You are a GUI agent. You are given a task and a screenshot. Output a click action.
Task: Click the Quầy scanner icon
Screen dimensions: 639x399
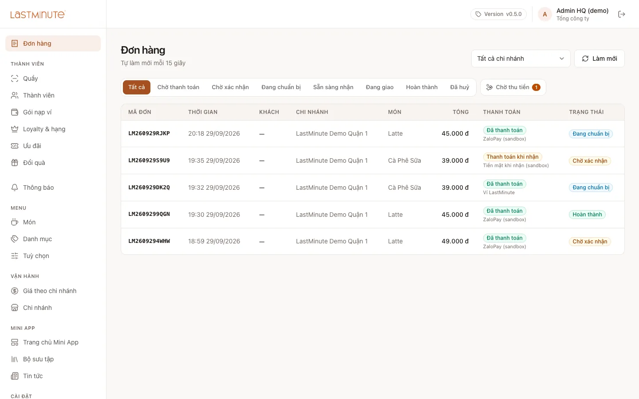[x=15, y=78]
